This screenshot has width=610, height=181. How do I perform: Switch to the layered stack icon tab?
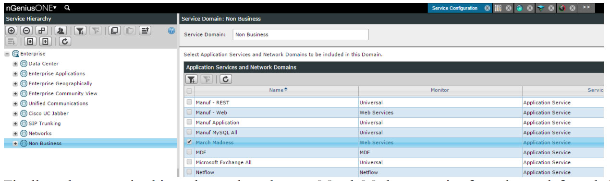tap(540, 8)
